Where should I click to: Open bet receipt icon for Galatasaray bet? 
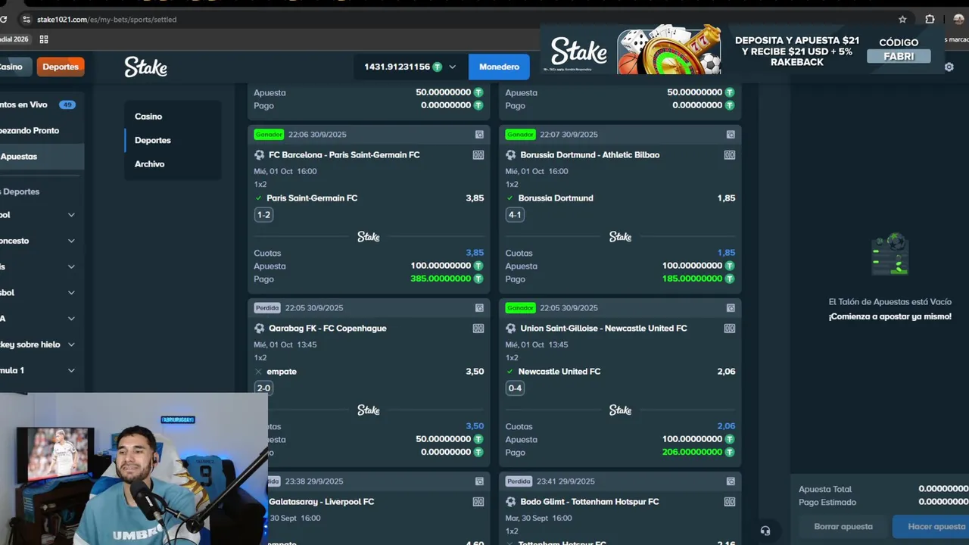point(479,481)
